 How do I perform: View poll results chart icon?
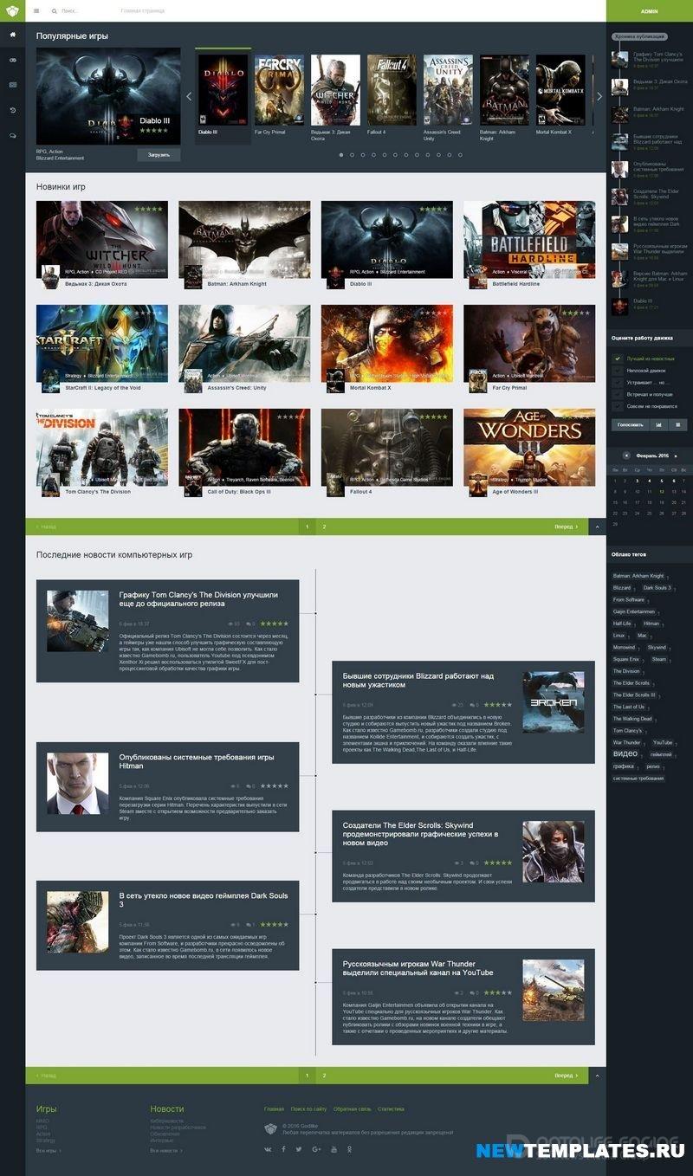[658, 425]
